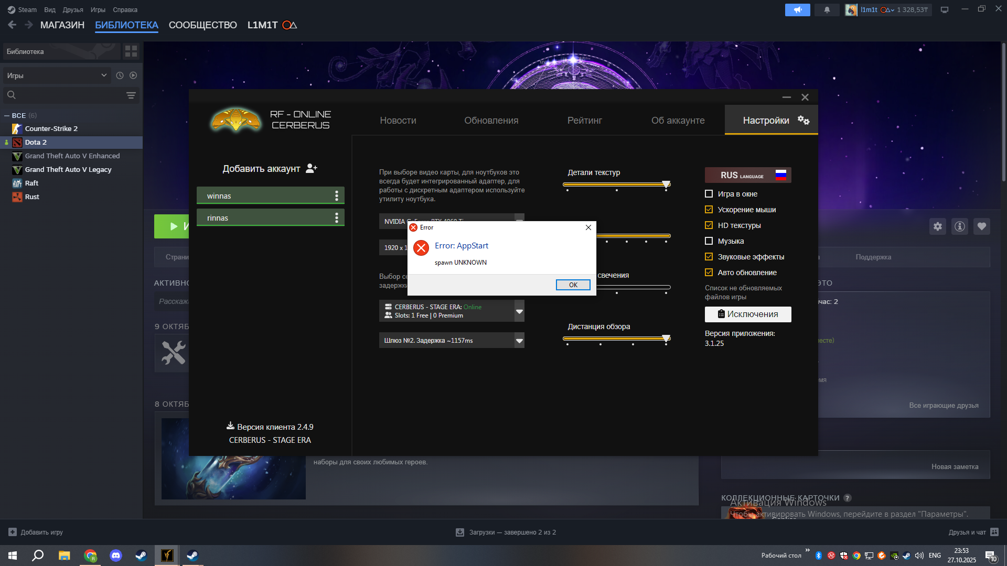
Task: Open game settings gear icon
Action: [x=938, y=226]
